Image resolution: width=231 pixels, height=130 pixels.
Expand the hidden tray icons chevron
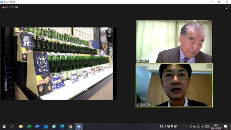tap(186, 127)
